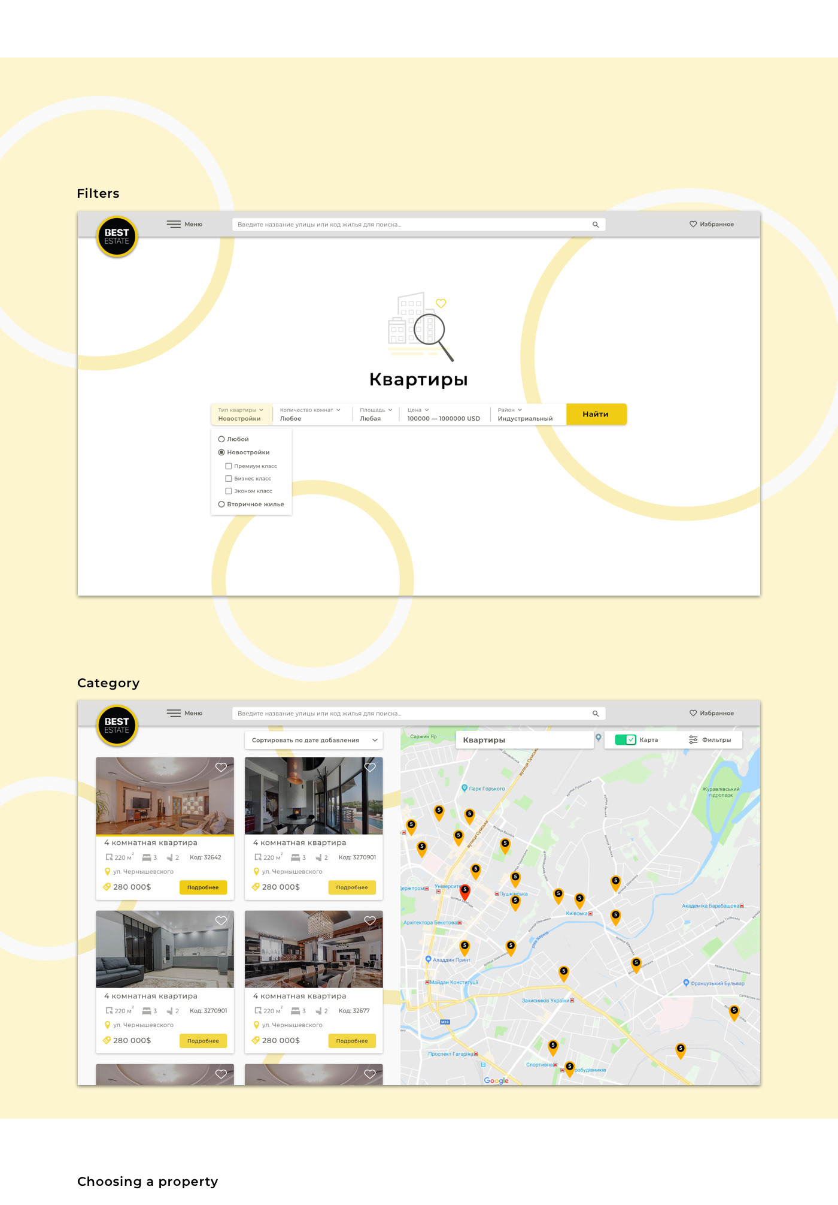Favorite the dark sofa listing in second row

221,920
